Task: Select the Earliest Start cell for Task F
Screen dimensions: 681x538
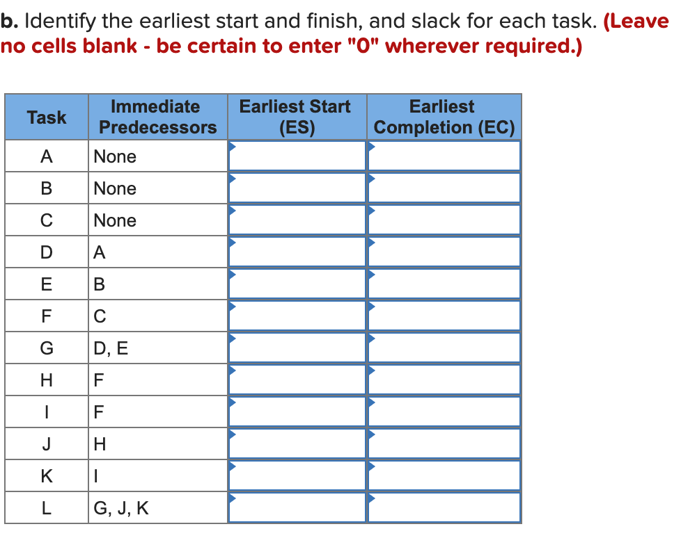Action: coord(296,315)
